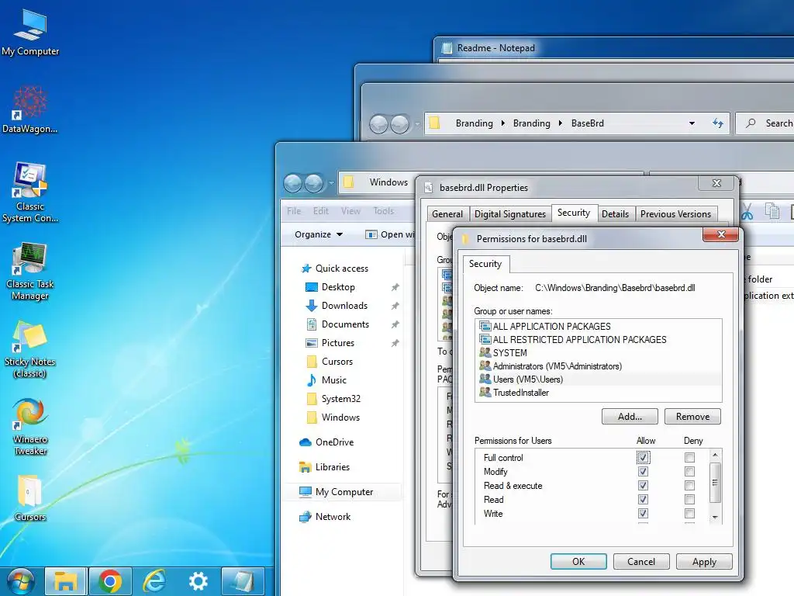Launch Sticky Notes (classic) shortcut
Viewport: 794px width, 596px height.
[x=30, y=350]
